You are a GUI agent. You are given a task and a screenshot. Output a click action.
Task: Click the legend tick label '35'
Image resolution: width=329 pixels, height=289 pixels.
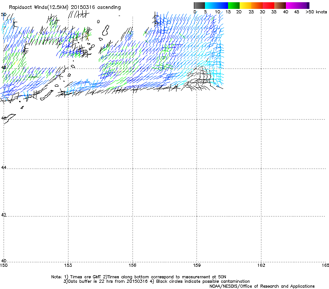tap(274, 12)
